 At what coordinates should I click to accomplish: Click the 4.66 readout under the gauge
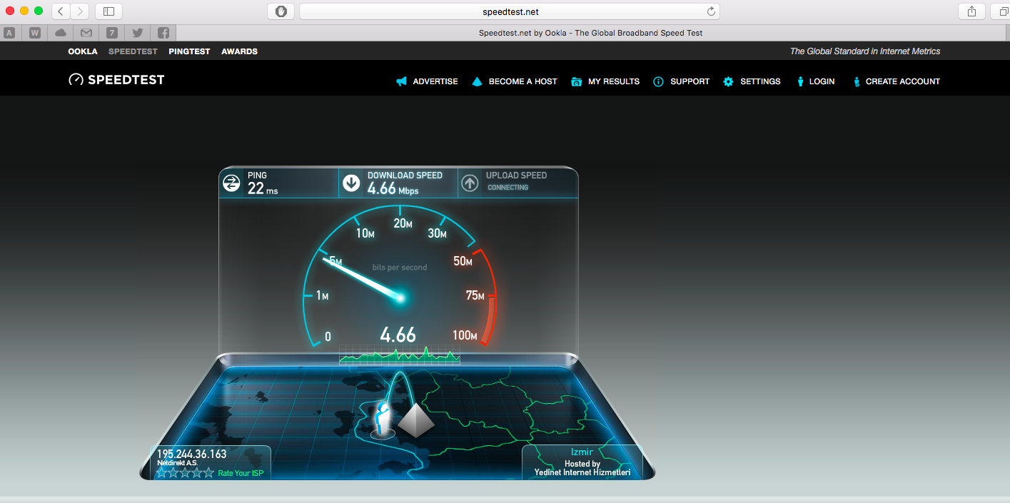tap(398, 335)
